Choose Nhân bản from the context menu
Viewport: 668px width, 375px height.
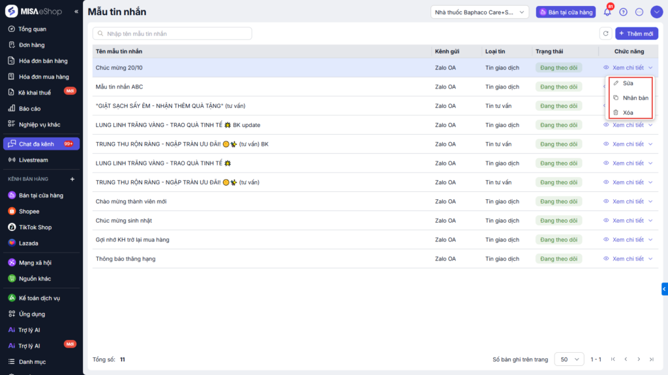[x=635, y=98]
